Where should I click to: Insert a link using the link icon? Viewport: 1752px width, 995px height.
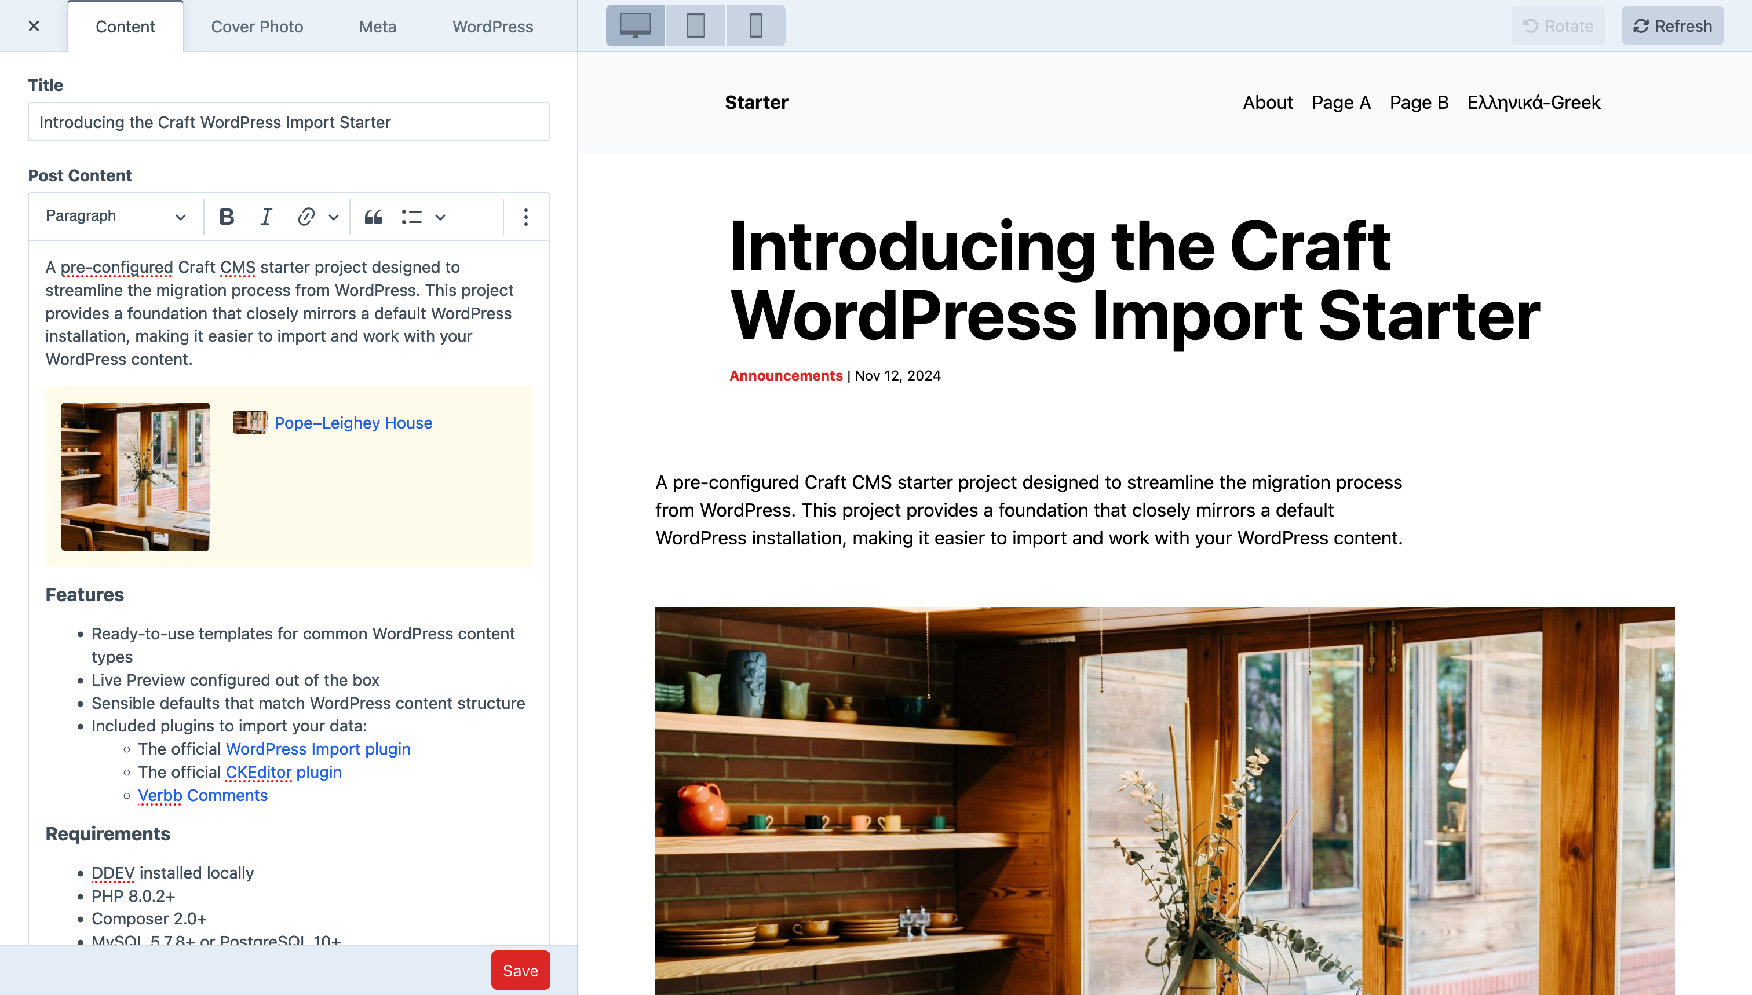(305, 217)
